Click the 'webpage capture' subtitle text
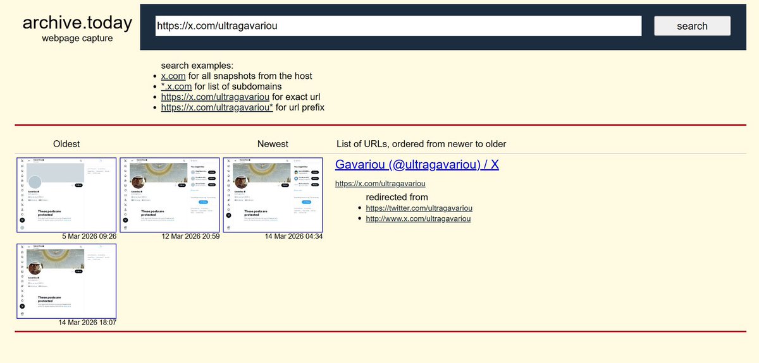Image resolution: width=759 pixels, height=363 pixels. tap(77, 39)
